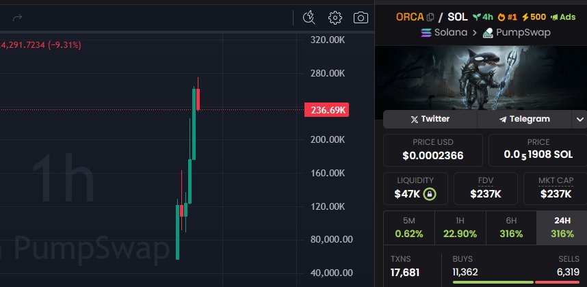Open the quick search lightning icon
587x287 pixels.
point(309,18)
